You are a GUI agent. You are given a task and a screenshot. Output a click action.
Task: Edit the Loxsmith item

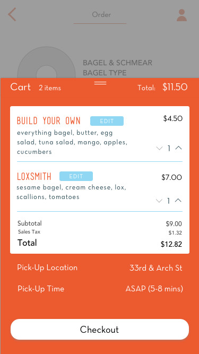76,176
